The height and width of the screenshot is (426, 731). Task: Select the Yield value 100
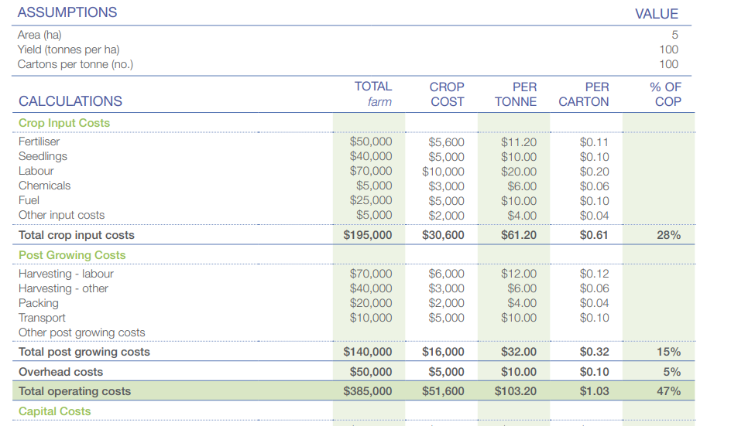click(668, 49)
